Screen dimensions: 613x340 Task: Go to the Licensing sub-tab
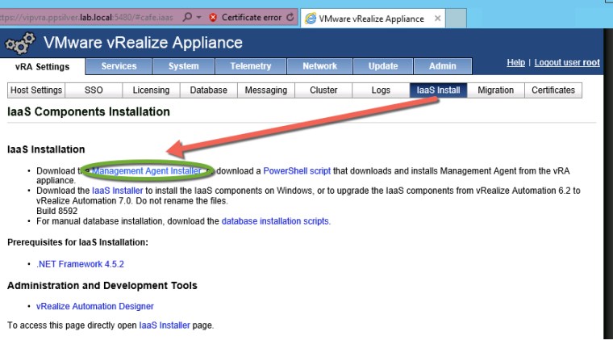(x=151, y=90)
